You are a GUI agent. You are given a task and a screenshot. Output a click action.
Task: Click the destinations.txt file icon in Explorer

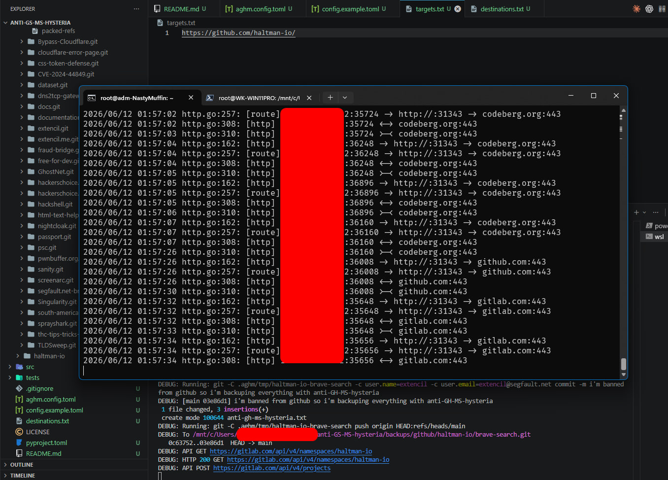(x=20, y=421)
